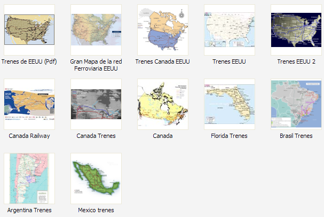Image resolution: width=324 pixels, height=217 pixels.
Task: Open the green Mexico trenes map image
Action: pos(96,179)
